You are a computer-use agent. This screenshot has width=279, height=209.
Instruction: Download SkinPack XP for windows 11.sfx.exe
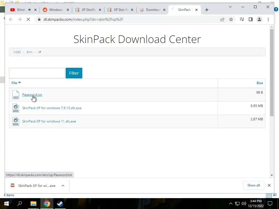pos(49,121)
